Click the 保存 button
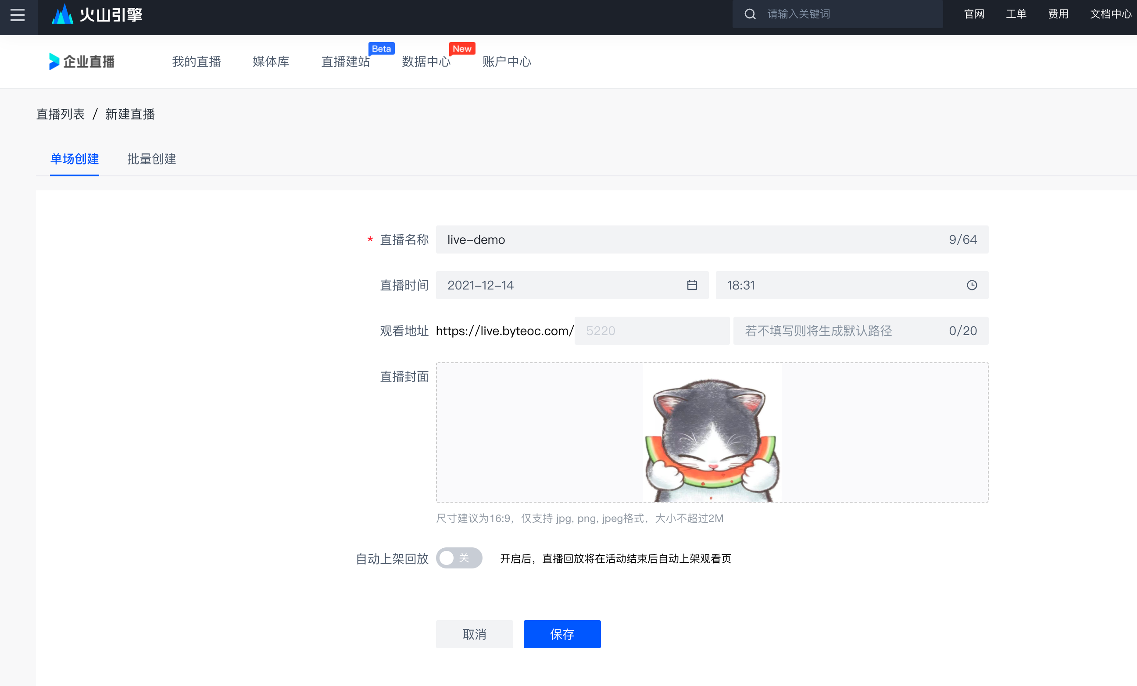The width and height of the screenshot is (1137, 686). (x=561, y=634)
